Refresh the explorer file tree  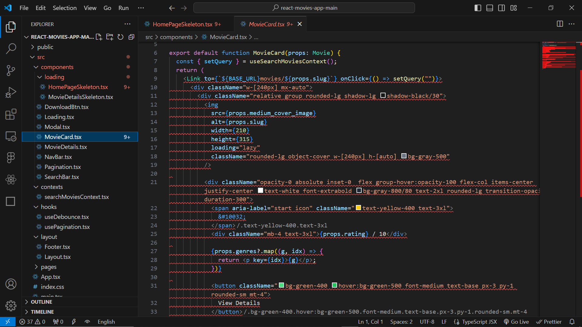coord(120,37)
